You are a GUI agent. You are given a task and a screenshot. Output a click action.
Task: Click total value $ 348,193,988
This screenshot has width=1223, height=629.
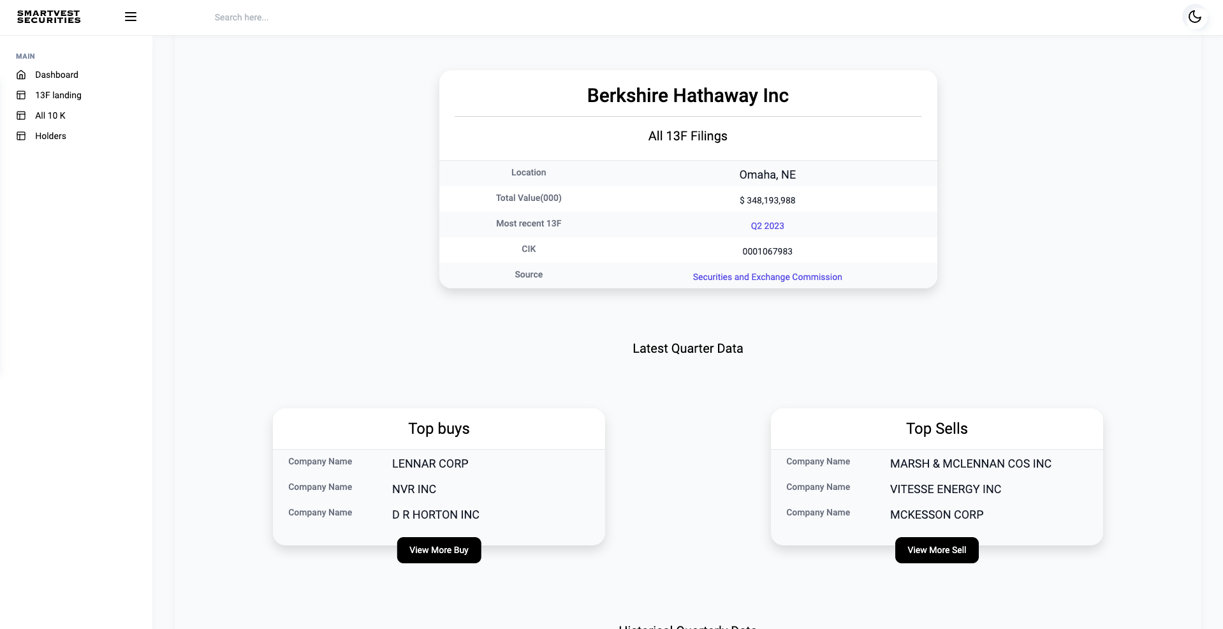coord(767,200)
